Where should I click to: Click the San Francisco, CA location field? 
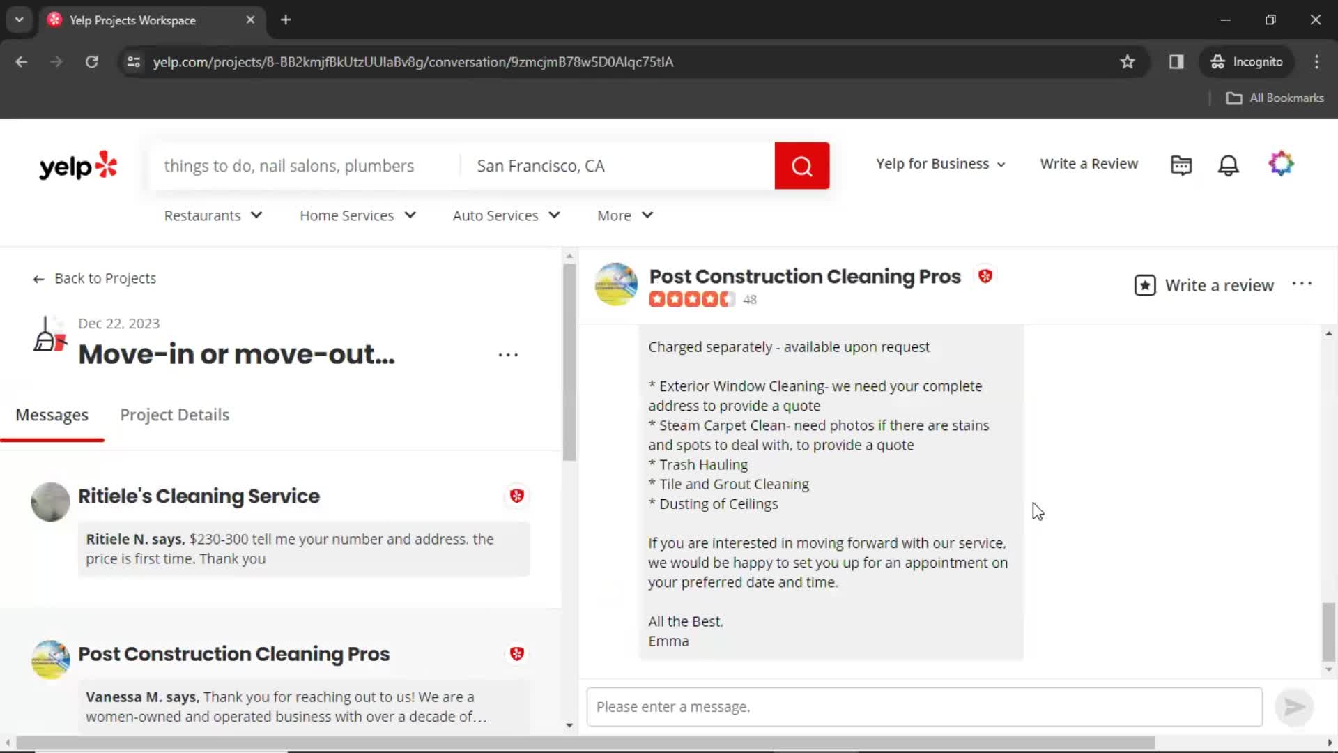click(617, 166)
